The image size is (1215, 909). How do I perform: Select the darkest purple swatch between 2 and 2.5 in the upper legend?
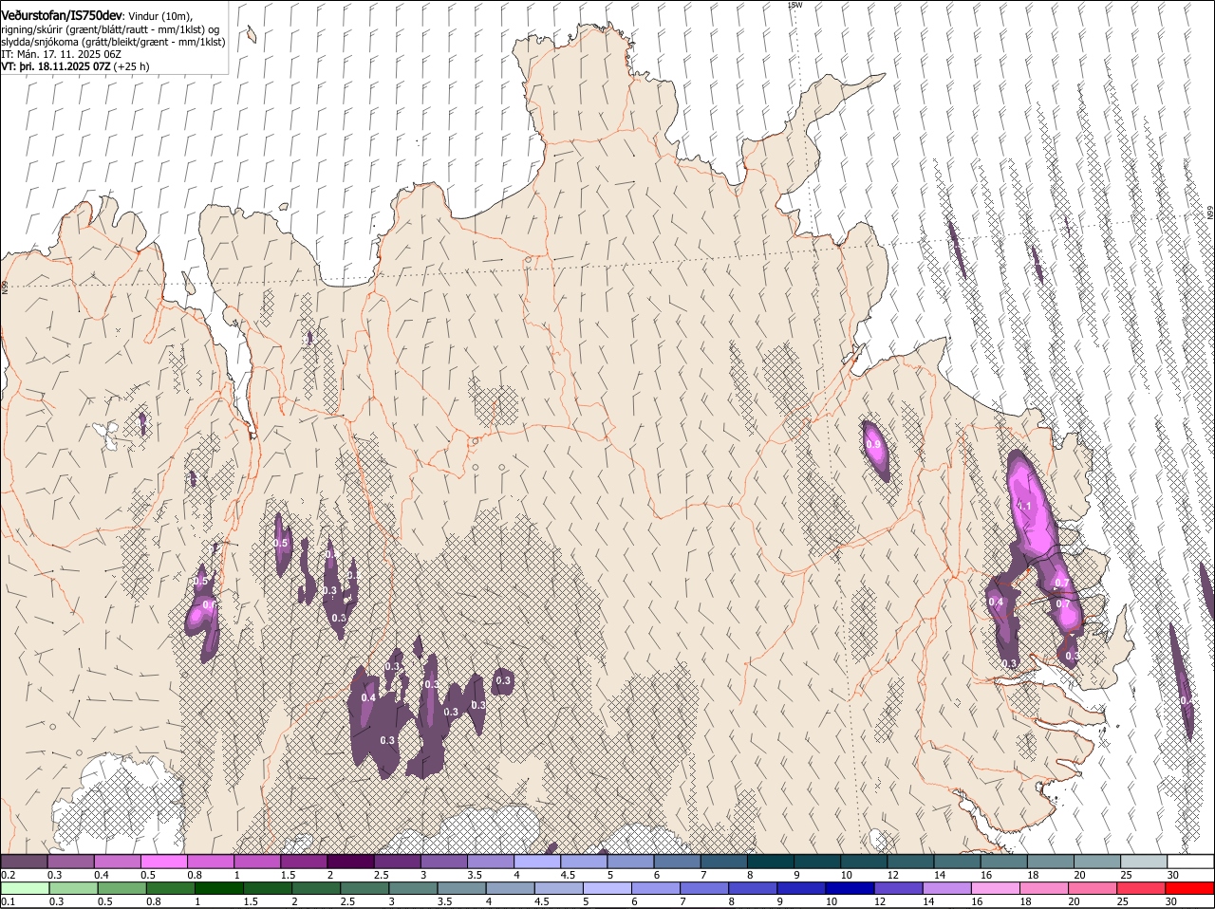click(350, 862)
